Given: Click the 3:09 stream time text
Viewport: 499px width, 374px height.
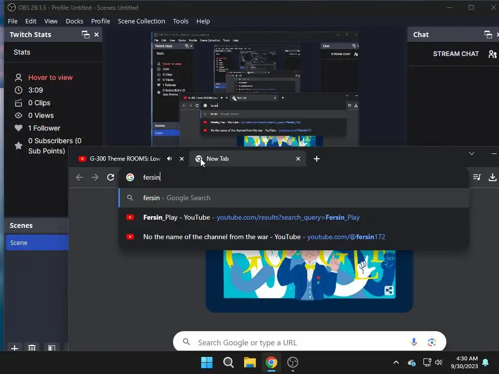Looking at the screenshot, I should tap(35, 90).
